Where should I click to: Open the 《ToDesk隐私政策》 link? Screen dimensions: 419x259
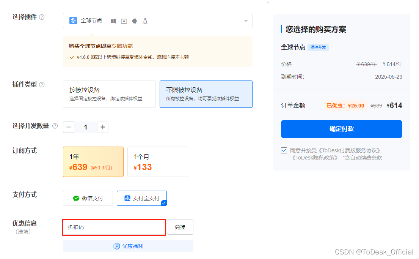point(315,158)
